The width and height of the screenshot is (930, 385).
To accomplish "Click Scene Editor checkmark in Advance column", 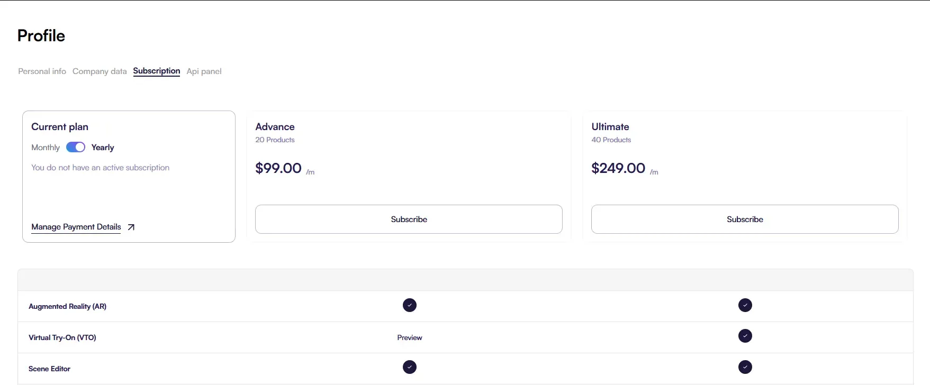I will (x=409, y=367).
